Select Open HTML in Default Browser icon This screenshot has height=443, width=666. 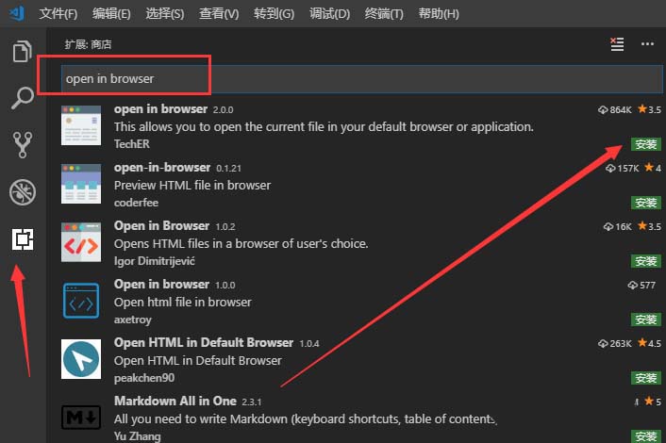pyautogui.click(x=81, y=359)
